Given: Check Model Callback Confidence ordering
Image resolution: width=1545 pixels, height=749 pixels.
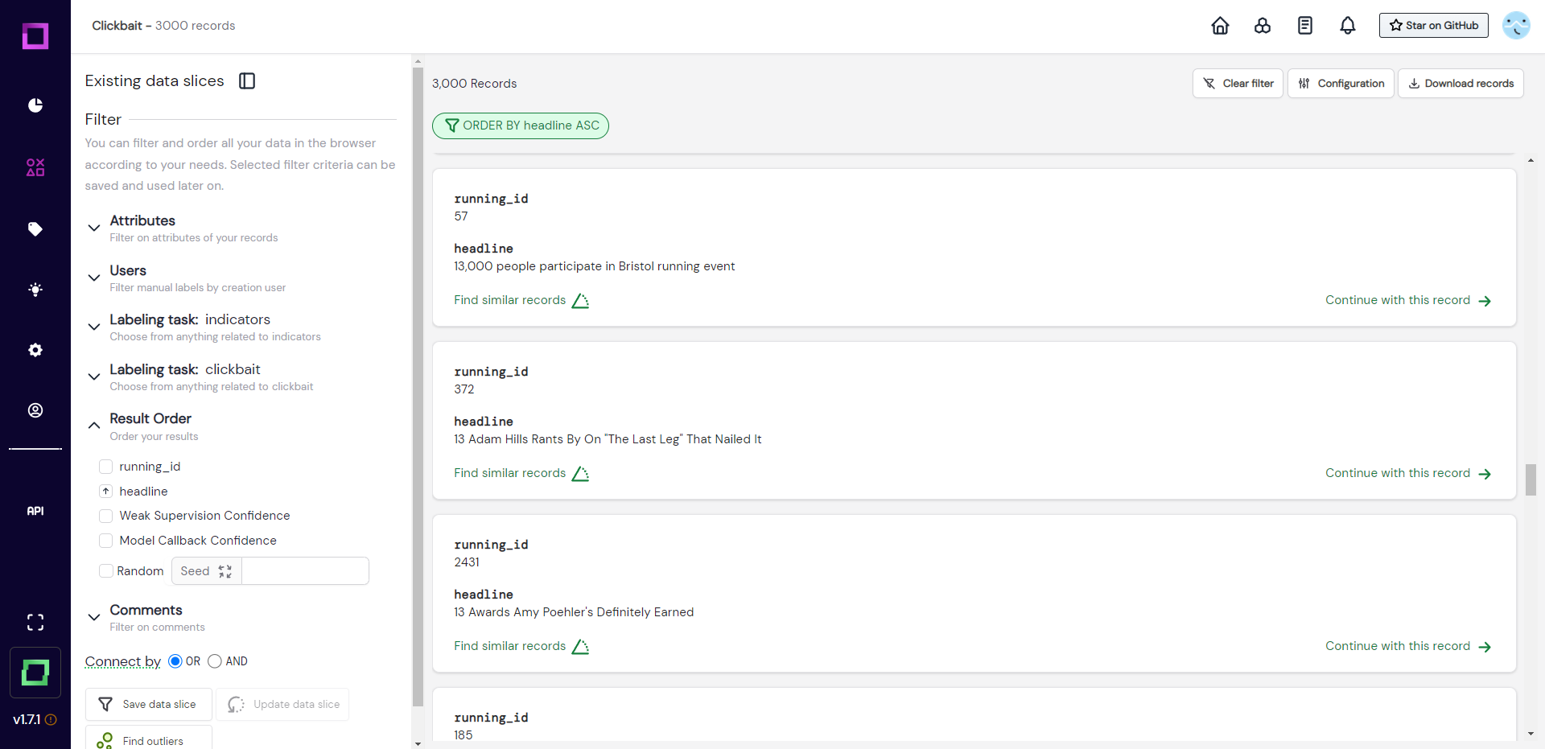Looking at the screenshot, I should click(x=105, y=541).
